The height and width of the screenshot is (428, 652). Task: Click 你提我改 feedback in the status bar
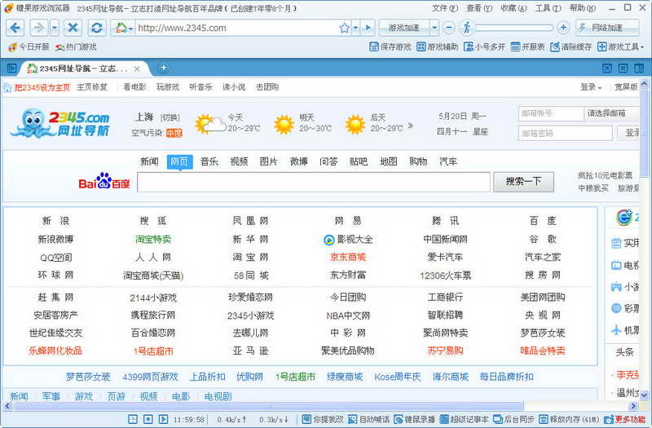click(x=323, y=419)
